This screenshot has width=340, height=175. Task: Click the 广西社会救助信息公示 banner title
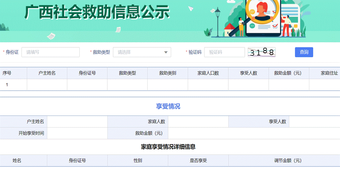coord(97,13)
